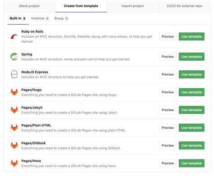Click the 'Ruby on Rails' title text
The image size is (214, 176).
(33, 32)
